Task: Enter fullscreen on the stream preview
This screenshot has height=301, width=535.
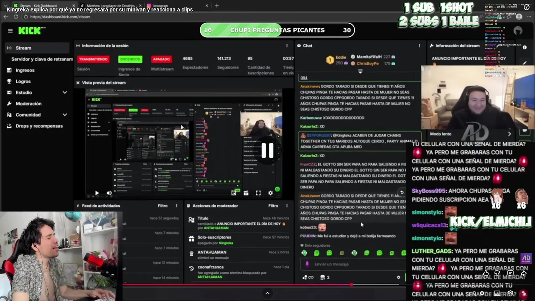Action: [258, 193]
